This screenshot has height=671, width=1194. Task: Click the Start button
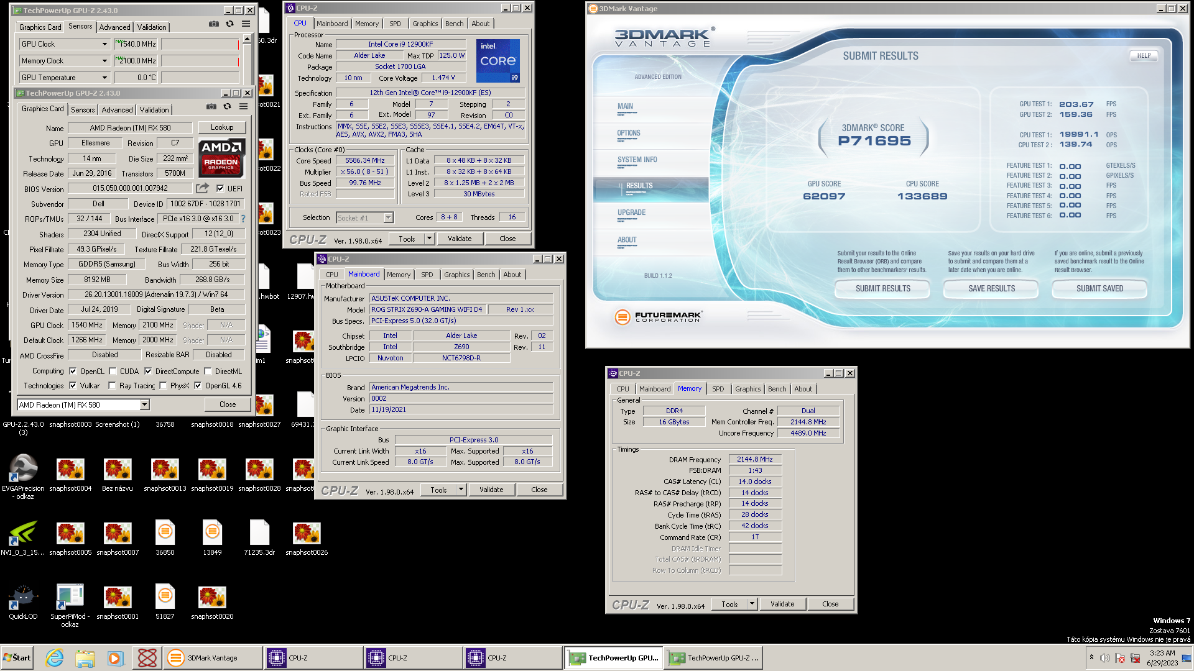pos(17,657)
